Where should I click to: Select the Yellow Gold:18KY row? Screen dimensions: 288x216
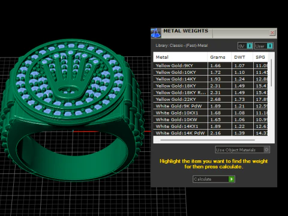[x=211, y=86]
